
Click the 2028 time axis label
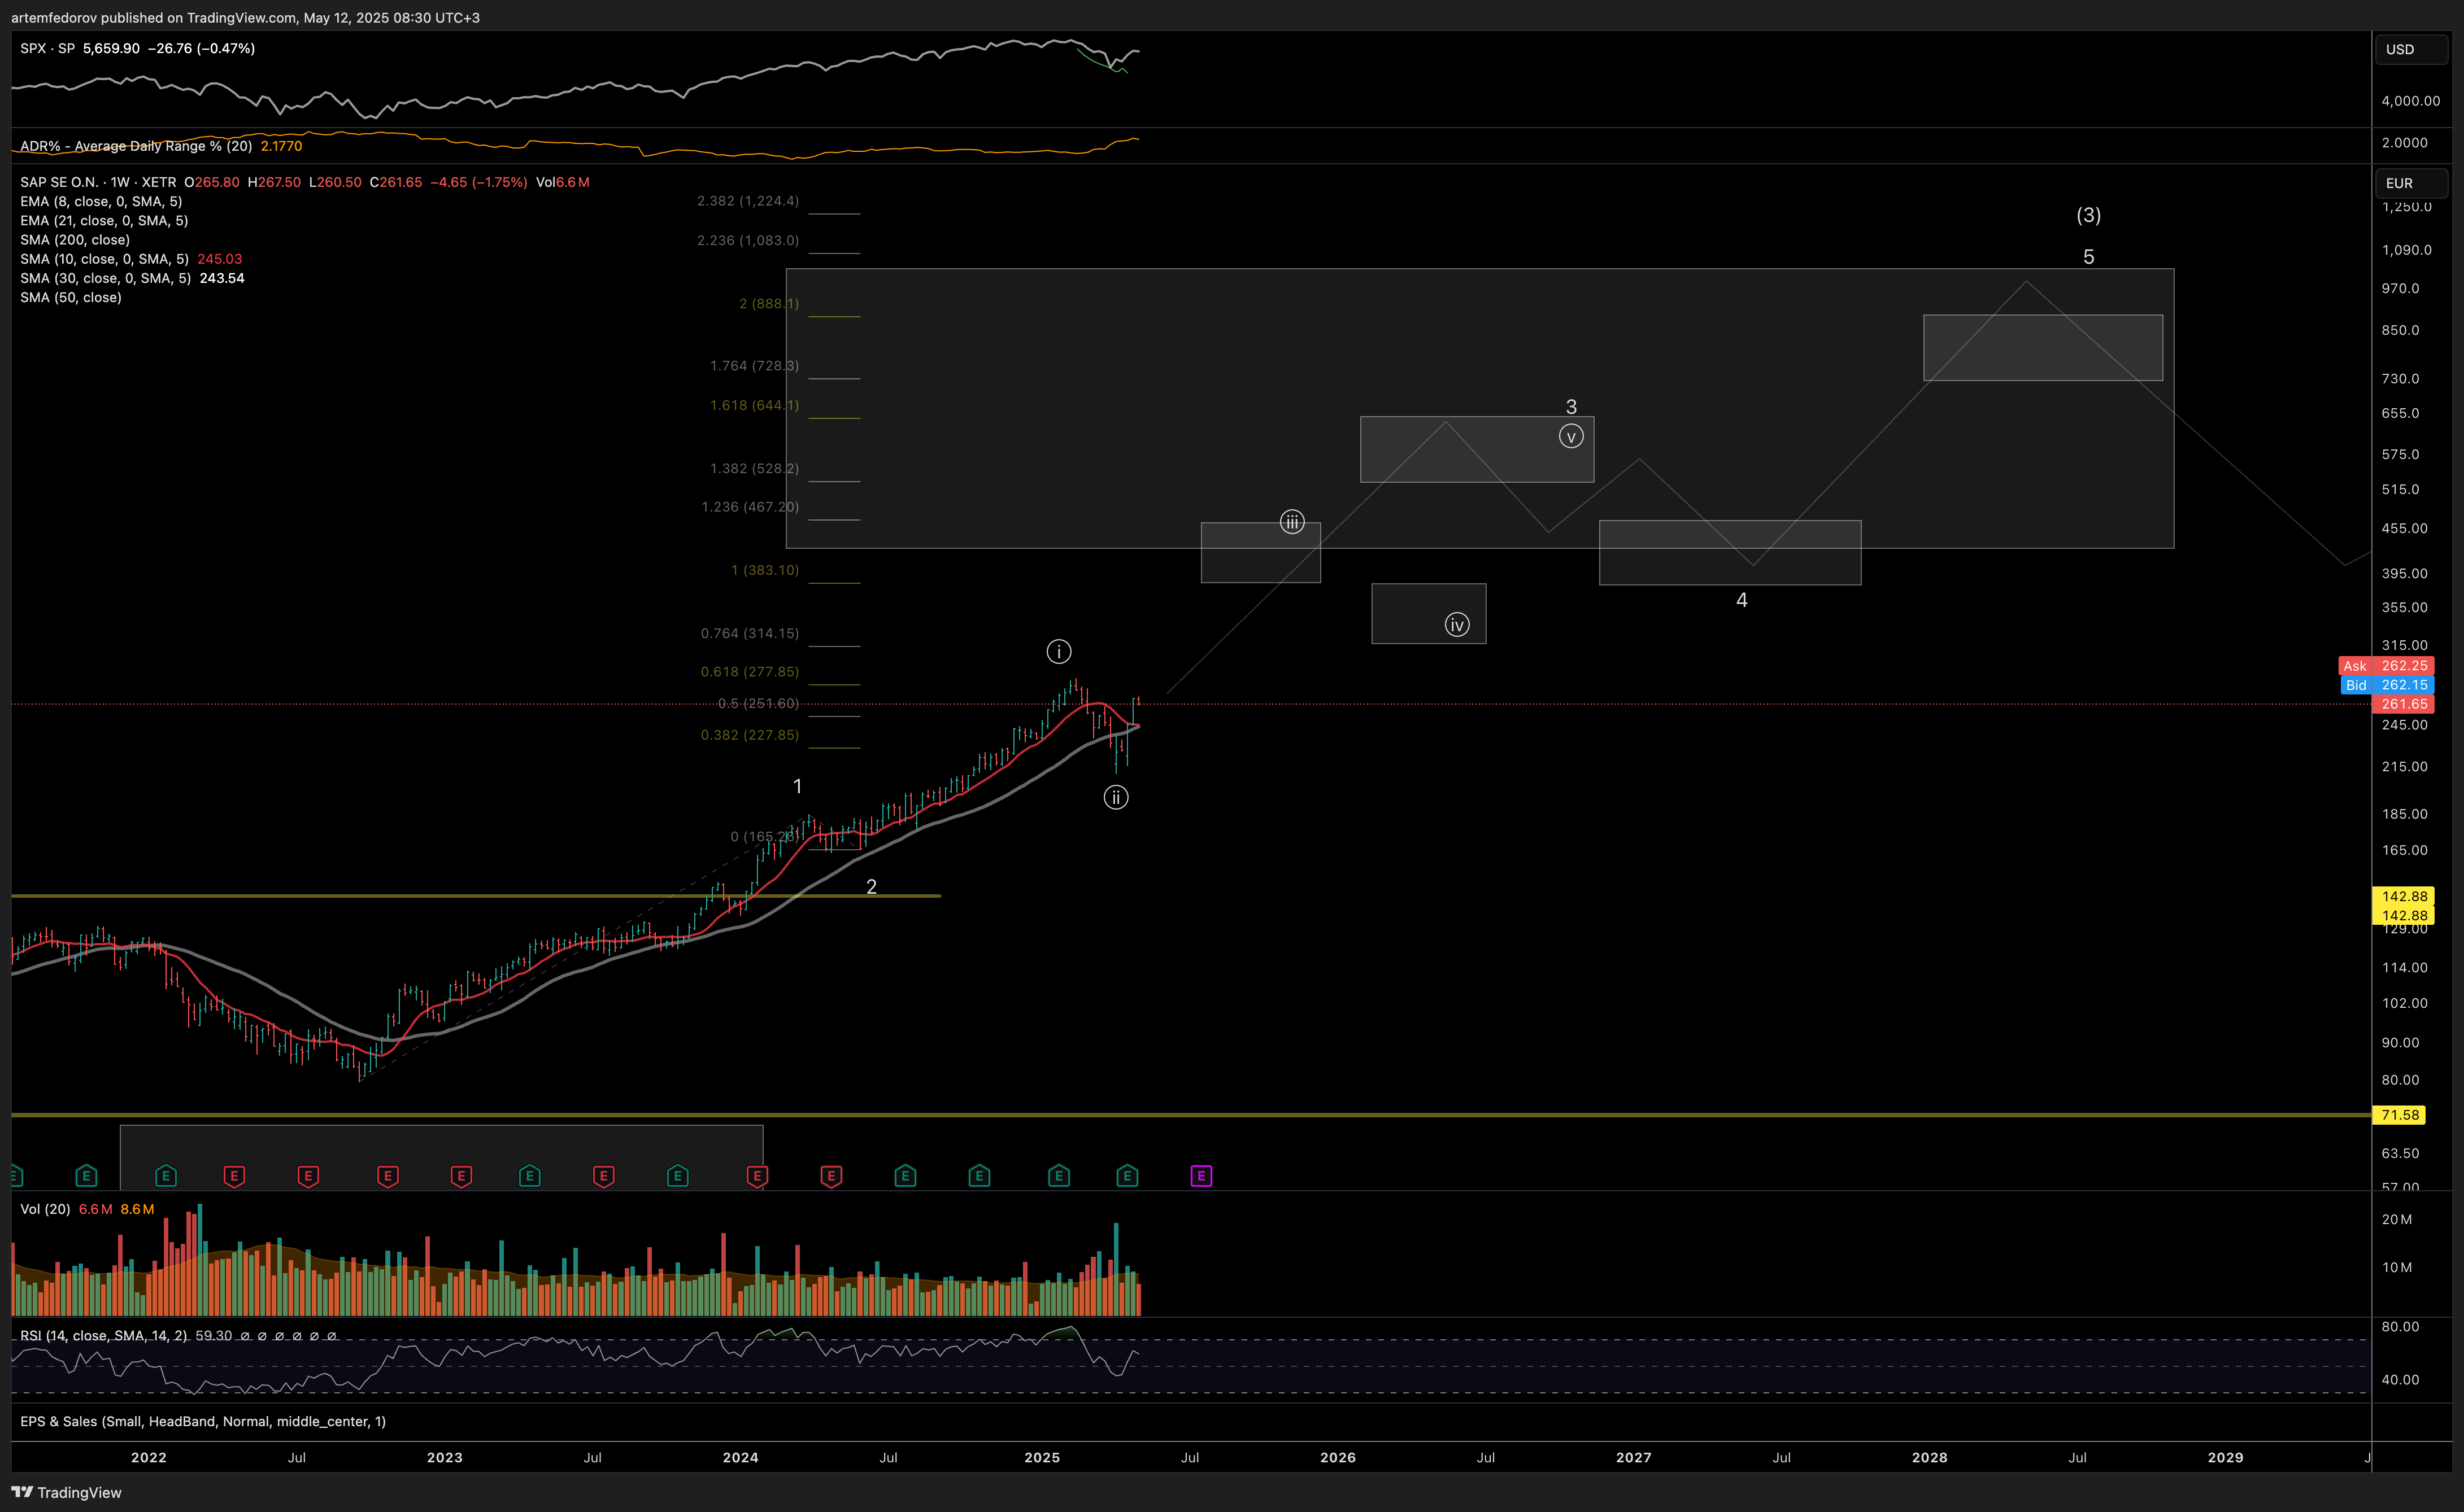1930,1457
